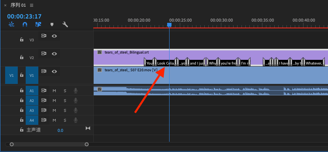Screen dimensions: 328x152
Task: Mute audio track A2
Action: (55, 100)
